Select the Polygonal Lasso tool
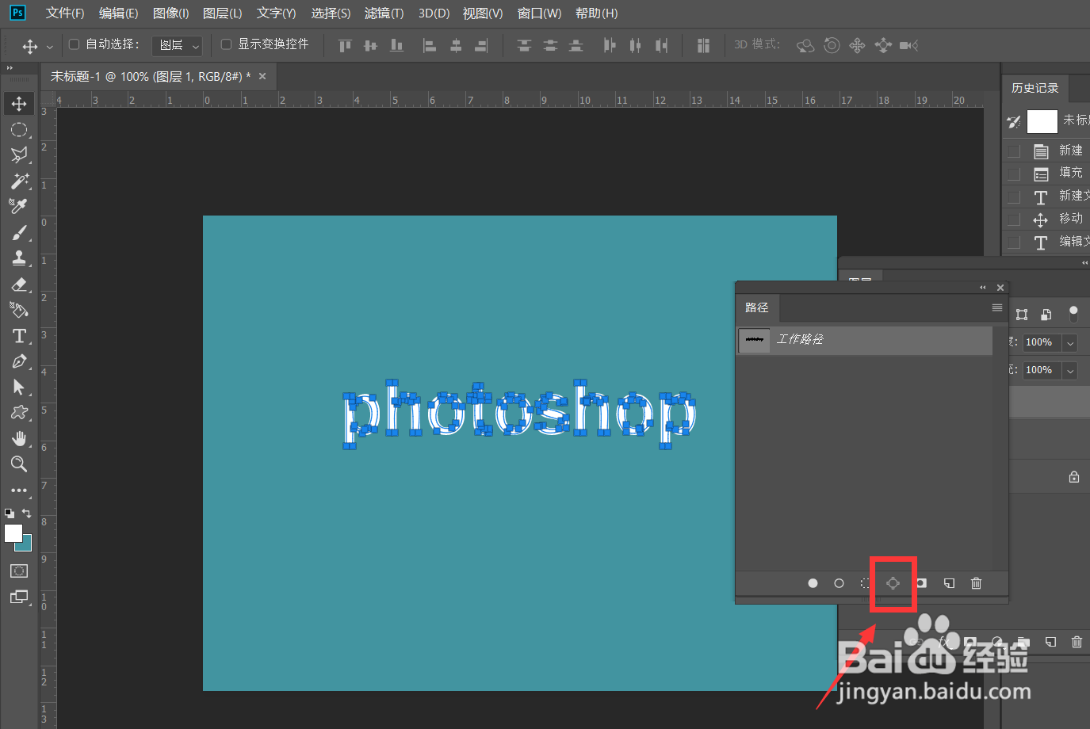Viewport: 1090px width, 729px height. [19, 155]
